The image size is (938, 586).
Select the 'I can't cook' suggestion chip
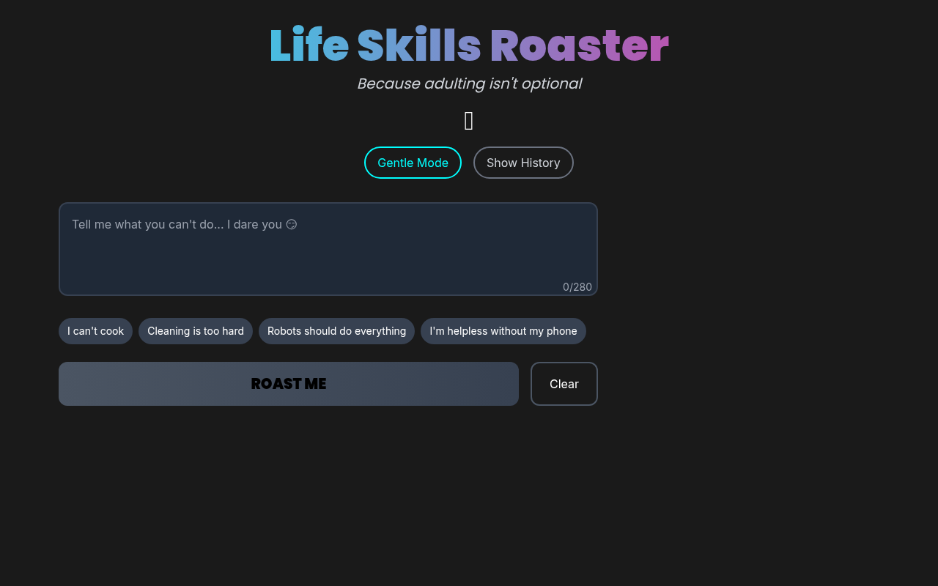click(95, 331)
